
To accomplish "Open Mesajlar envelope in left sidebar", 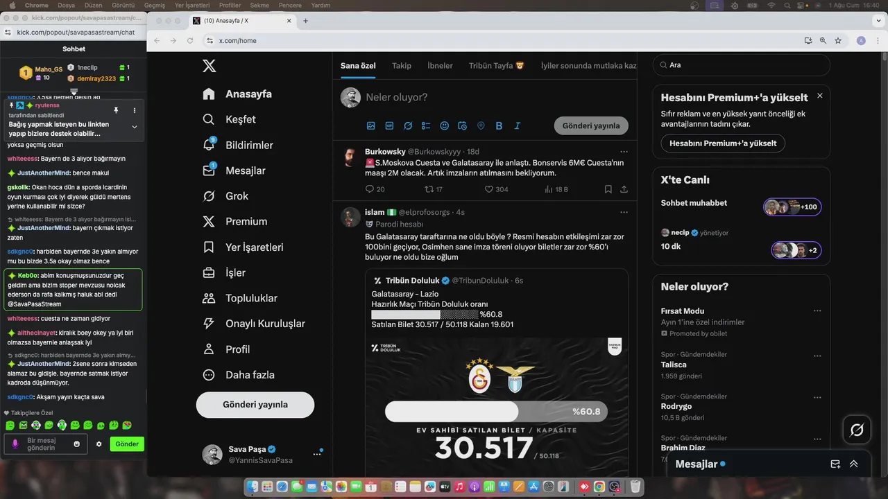I will [234, 170].
